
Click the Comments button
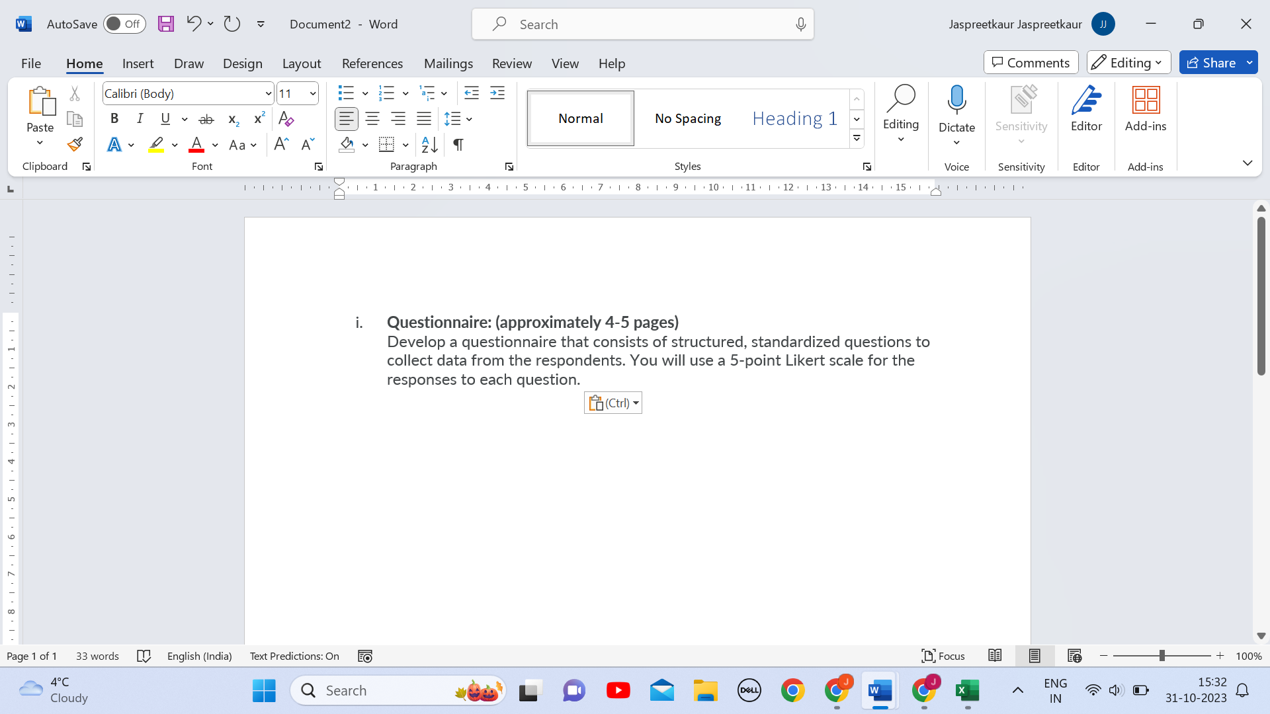[x=1031, y=63]
